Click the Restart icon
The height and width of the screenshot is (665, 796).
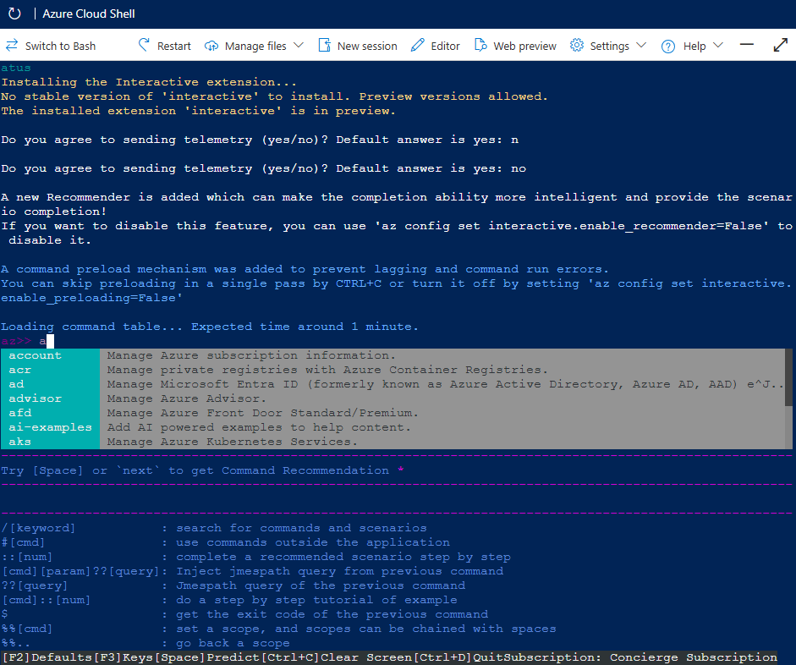coord(145,46)
